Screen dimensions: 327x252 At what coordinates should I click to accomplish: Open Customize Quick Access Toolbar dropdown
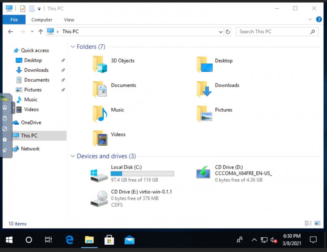39,9
